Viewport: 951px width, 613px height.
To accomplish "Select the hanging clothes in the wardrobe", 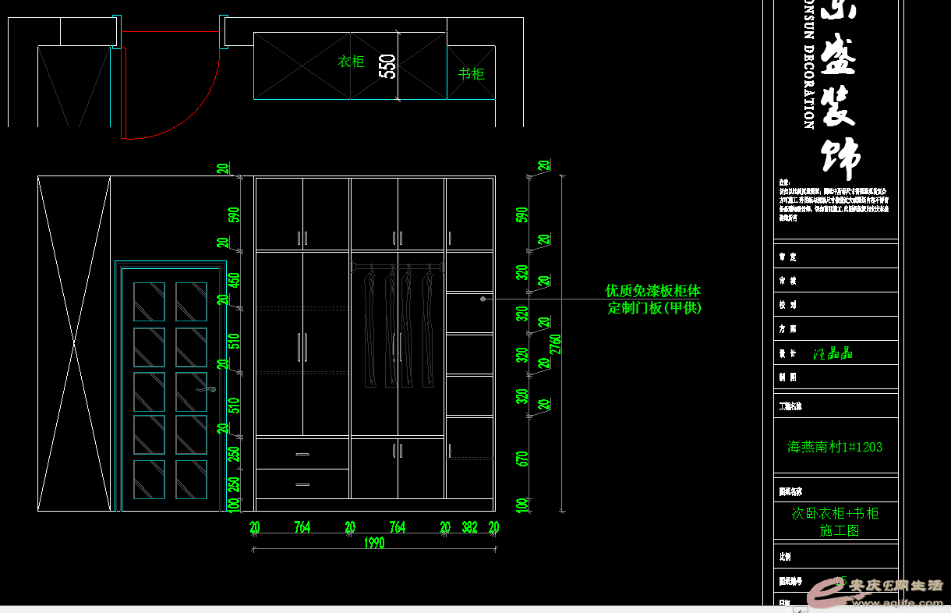I will [398, 326].
